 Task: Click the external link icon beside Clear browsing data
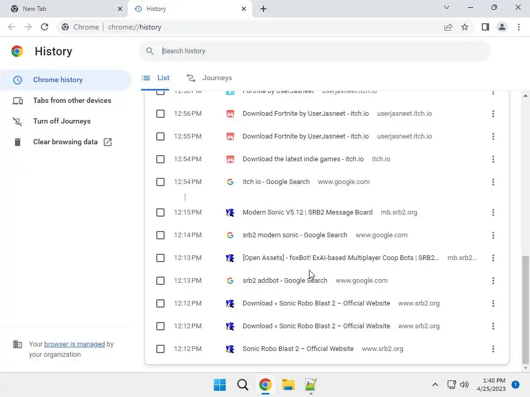click(108, 142)
